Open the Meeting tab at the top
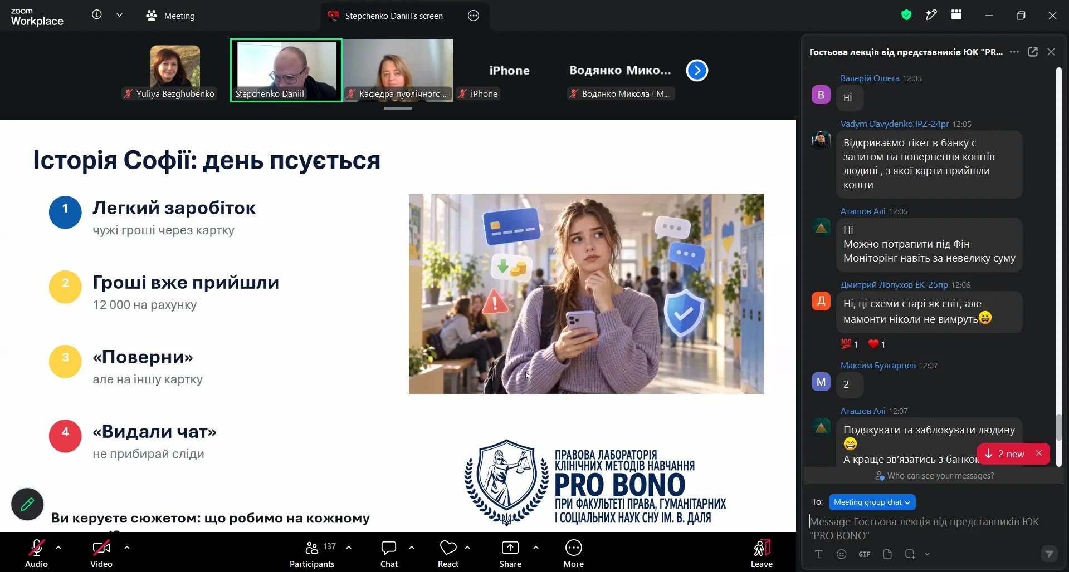This screenshot has width=1069, height=572. click(170, 16)
